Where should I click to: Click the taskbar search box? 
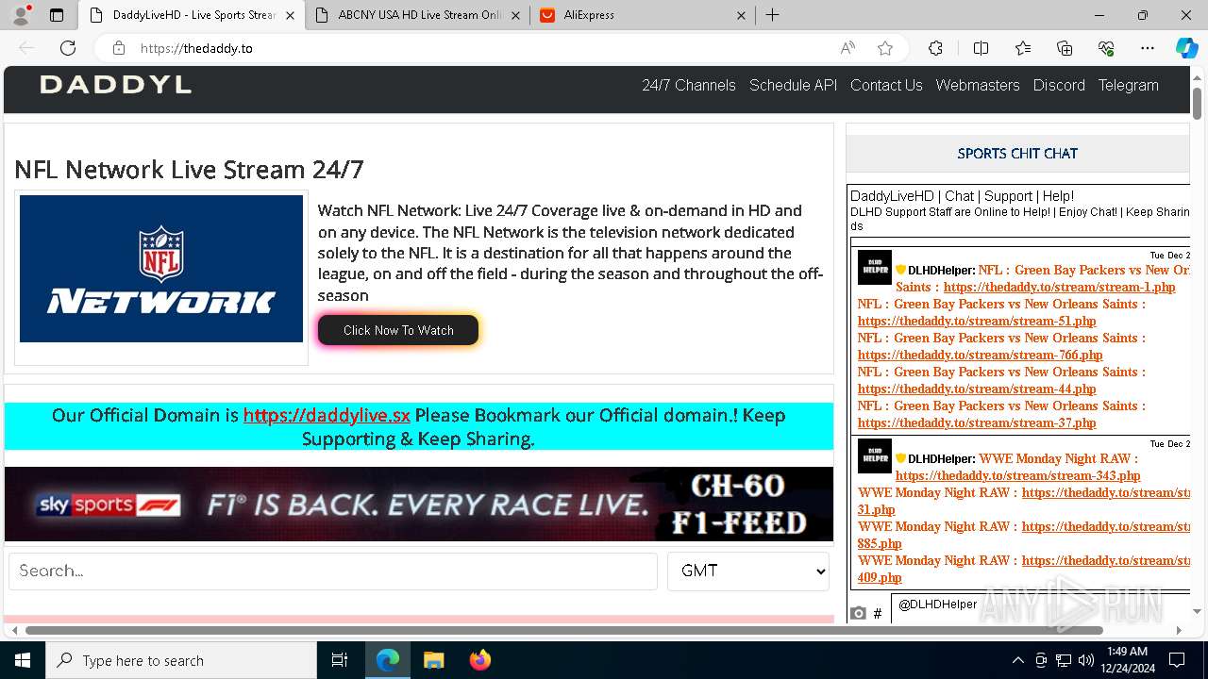[181, 660]
